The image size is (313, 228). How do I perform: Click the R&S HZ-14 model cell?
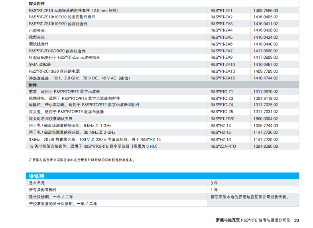220,126
